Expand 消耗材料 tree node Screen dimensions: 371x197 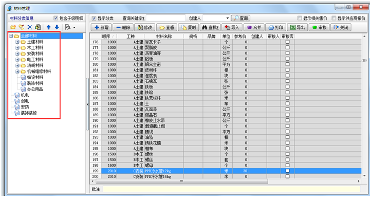pos(17,65)
